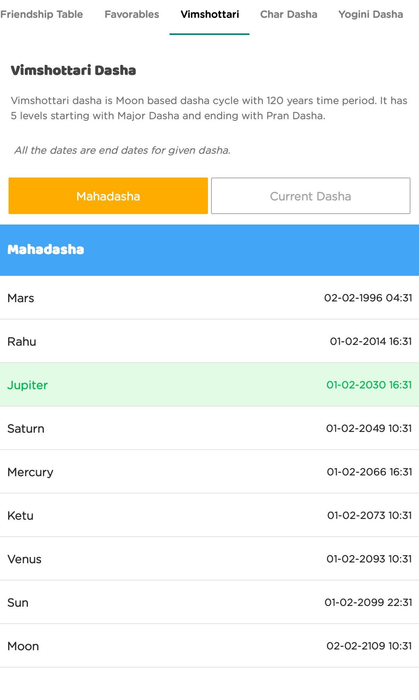Image resolution: width=419 pixels, height=700 pixels.
Task: Switch to the Friendship Table tab
Action: coord(42,14)
